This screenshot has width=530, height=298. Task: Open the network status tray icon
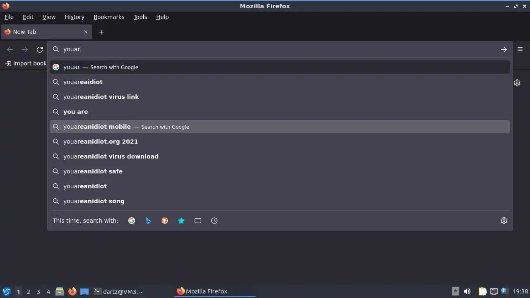[x=494, y=291]
